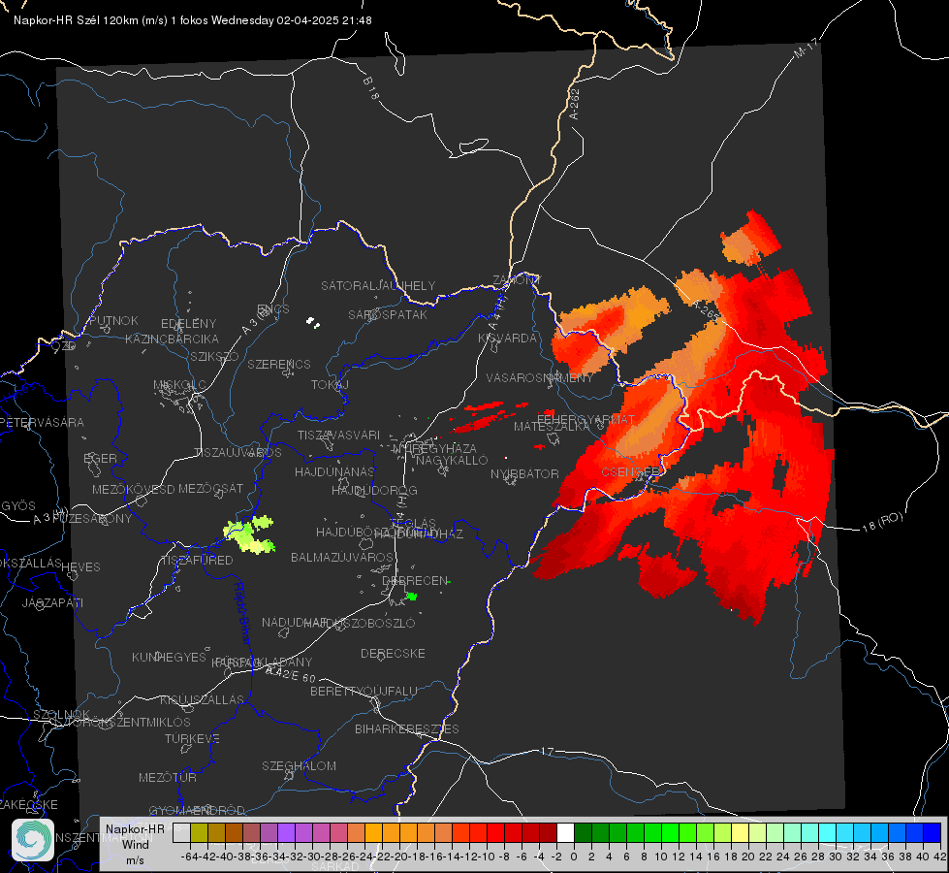Select the NYIREGYHAZA label on the map
This screenshot has height=873, width=949.
coord(435,448)
